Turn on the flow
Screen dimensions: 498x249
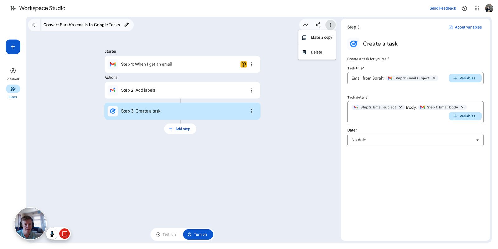click(198, 235)
